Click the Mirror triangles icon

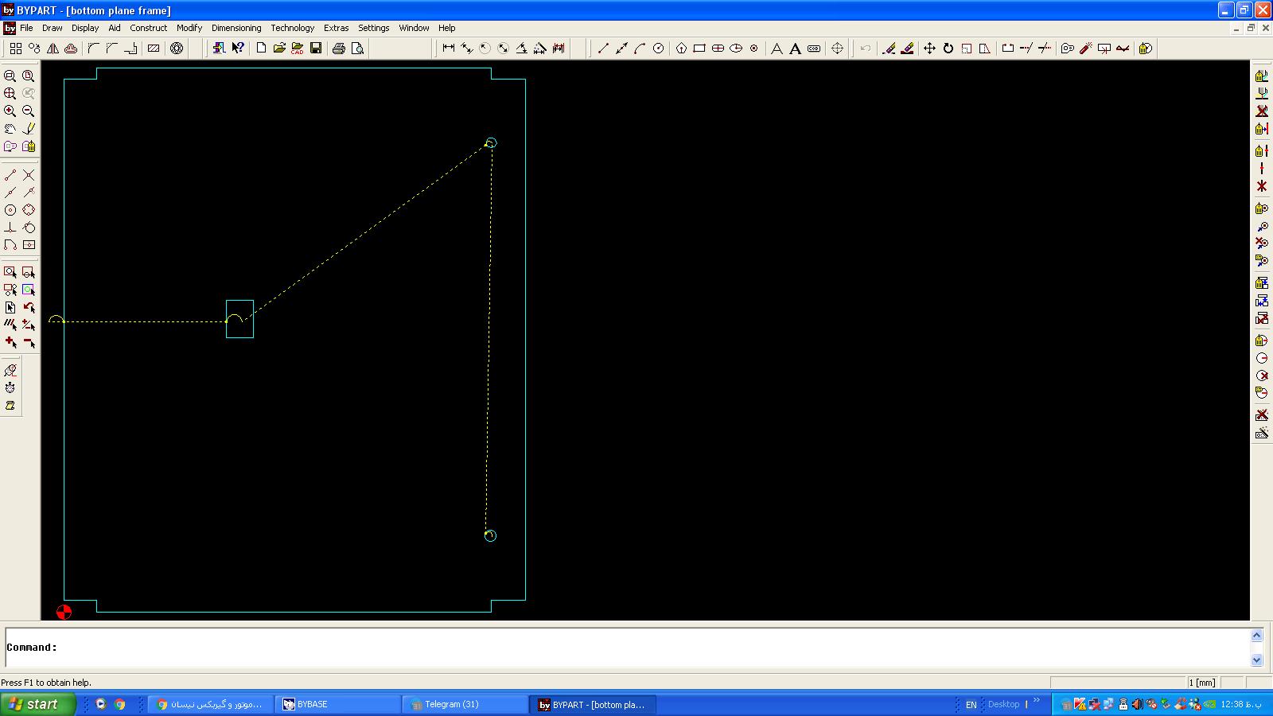coord(53,49)
